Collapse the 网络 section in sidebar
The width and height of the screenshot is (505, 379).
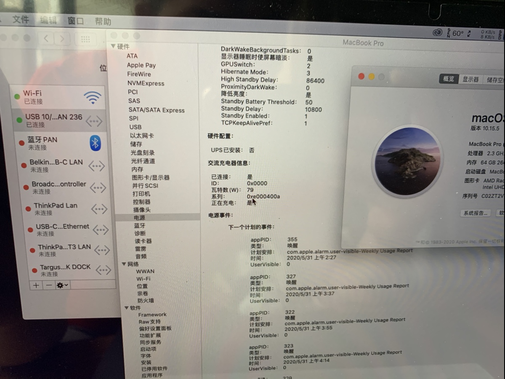tap(124, 264)
